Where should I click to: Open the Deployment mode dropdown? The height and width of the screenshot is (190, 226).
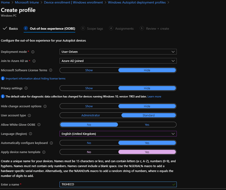[x=118, y=52]
